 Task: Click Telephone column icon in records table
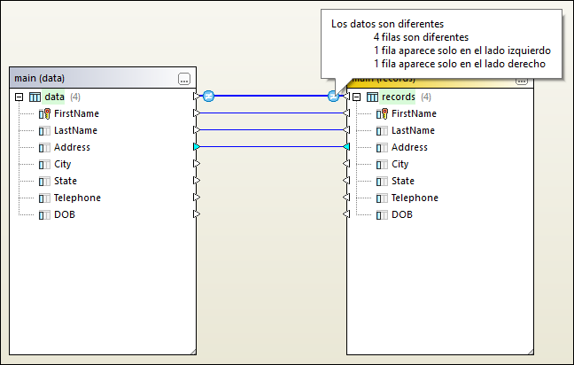(x=382, y=198)
